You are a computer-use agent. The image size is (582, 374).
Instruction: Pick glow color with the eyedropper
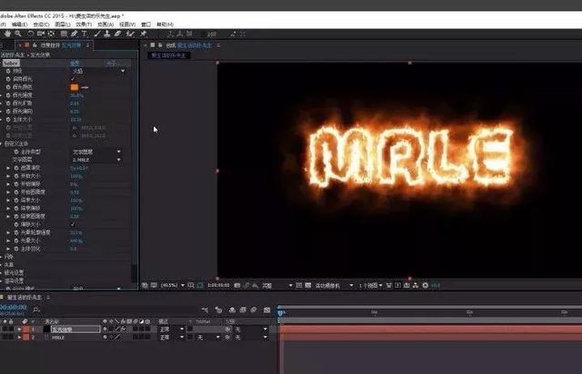coord(85,87)
